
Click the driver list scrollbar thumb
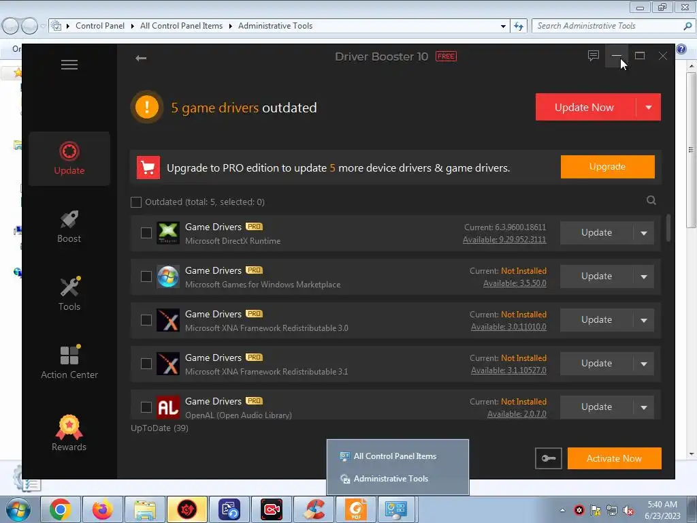pos(668,228)
